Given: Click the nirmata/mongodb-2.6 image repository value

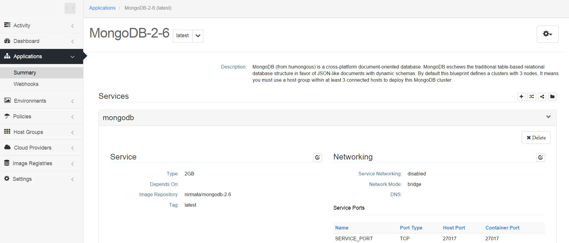Looking at the screenshot, I should (208, 194).
